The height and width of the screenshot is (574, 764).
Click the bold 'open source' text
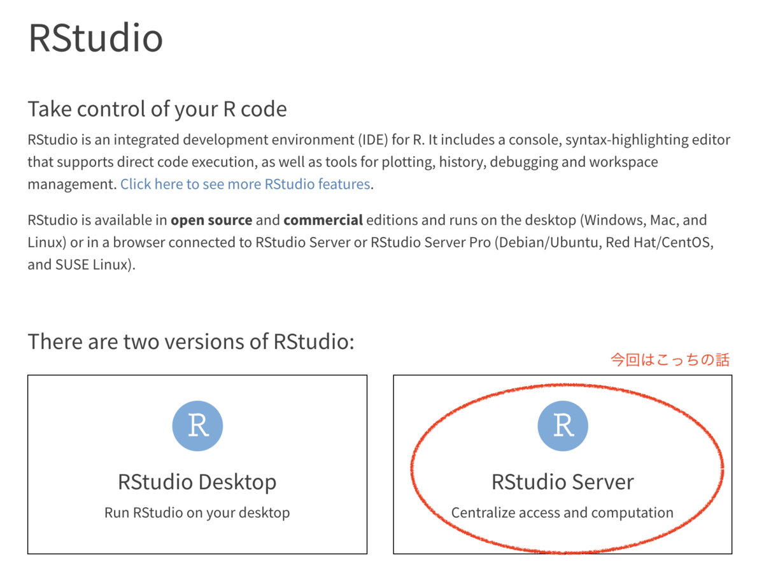click(211, 221)
